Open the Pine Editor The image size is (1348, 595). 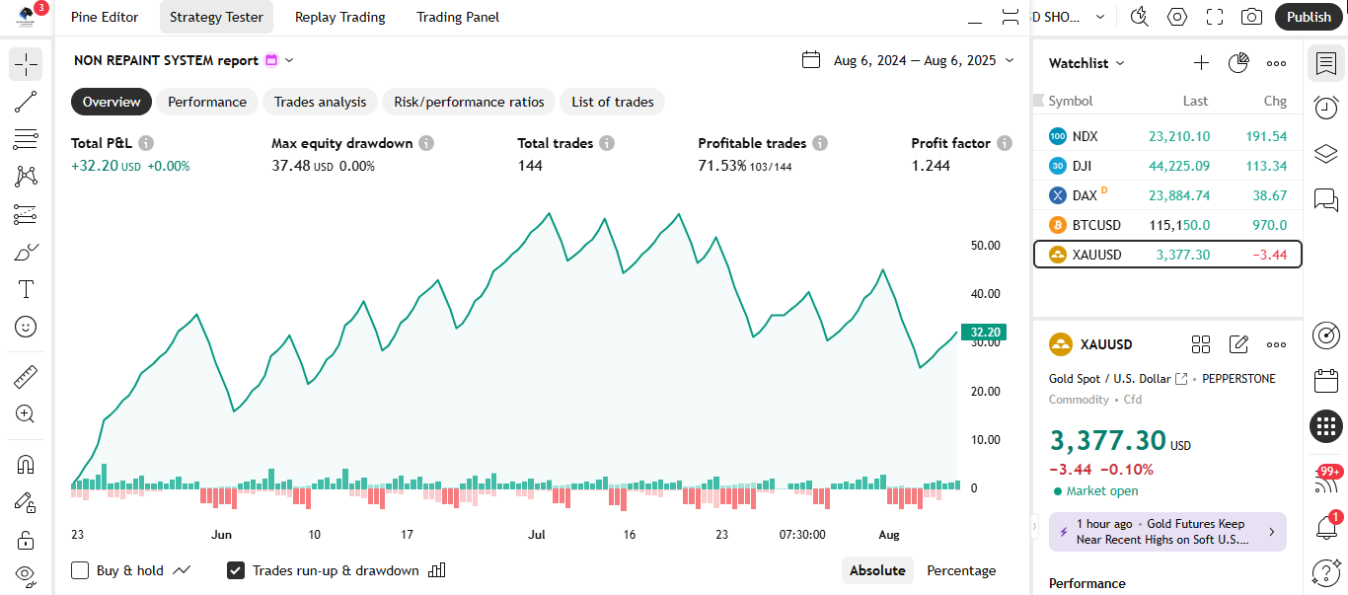(x=105, y=17)
